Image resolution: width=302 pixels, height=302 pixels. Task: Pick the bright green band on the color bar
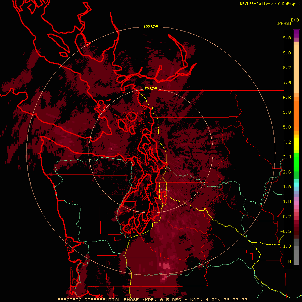[296, 162]
